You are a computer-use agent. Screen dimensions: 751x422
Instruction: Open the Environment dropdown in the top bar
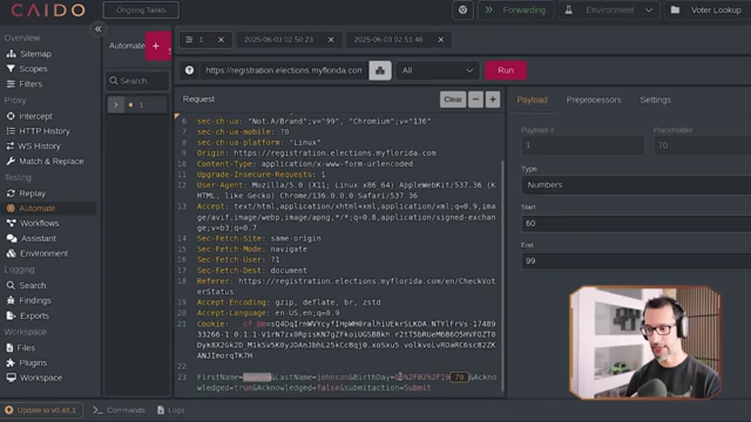tap(609, 10)
